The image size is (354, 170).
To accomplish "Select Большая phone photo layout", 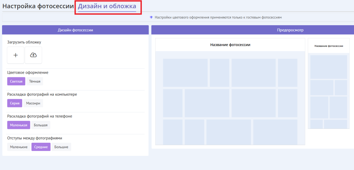I will [41, 125].
